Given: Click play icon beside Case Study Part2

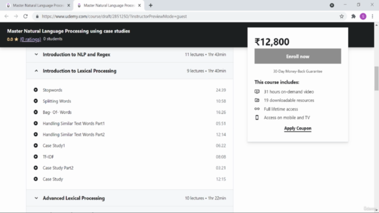Looking at the screenshot, I should (36, 167).
